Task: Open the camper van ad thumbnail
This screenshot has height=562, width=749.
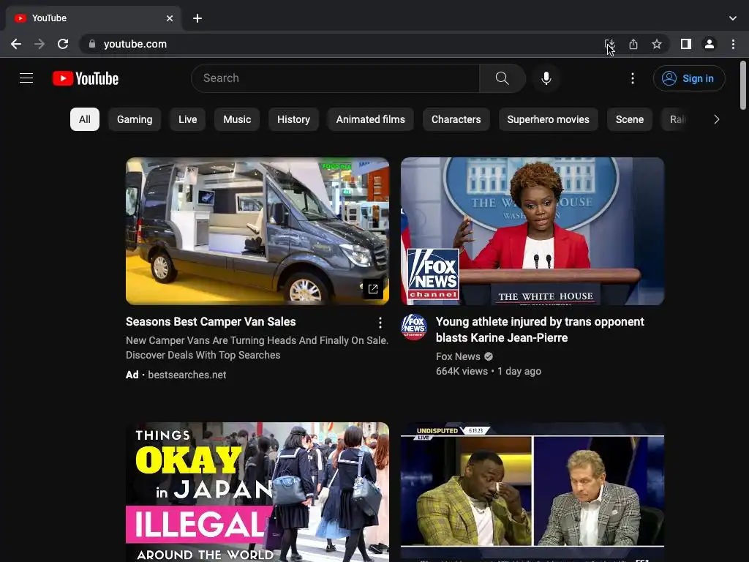Action: click(257, 231)
